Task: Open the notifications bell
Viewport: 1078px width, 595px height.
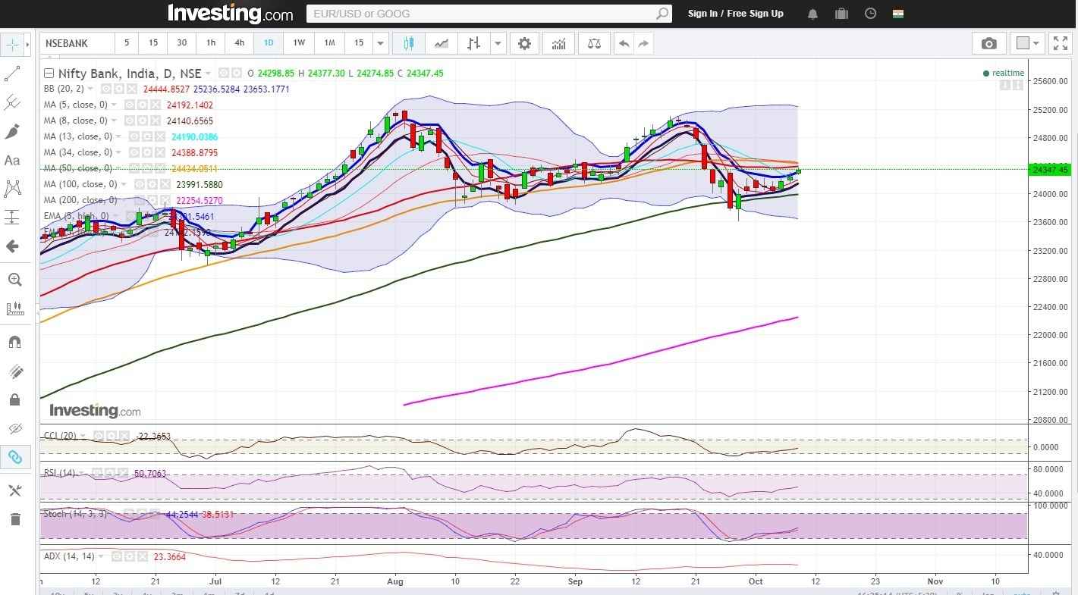Action: (813, 14)
